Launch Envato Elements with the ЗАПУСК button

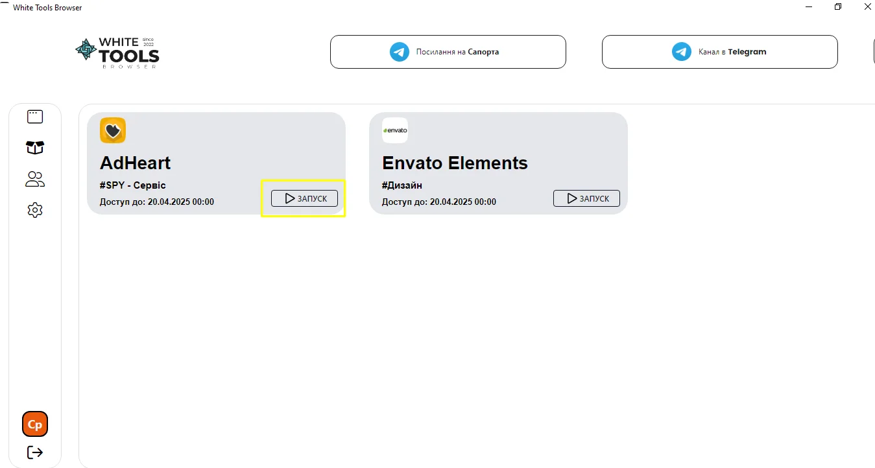click(x=586, y=198)
